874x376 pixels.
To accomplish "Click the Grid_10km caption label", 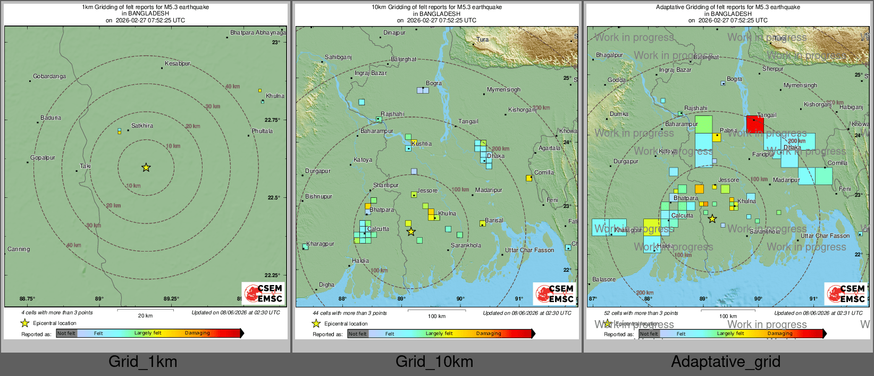I will pos(434,362).
